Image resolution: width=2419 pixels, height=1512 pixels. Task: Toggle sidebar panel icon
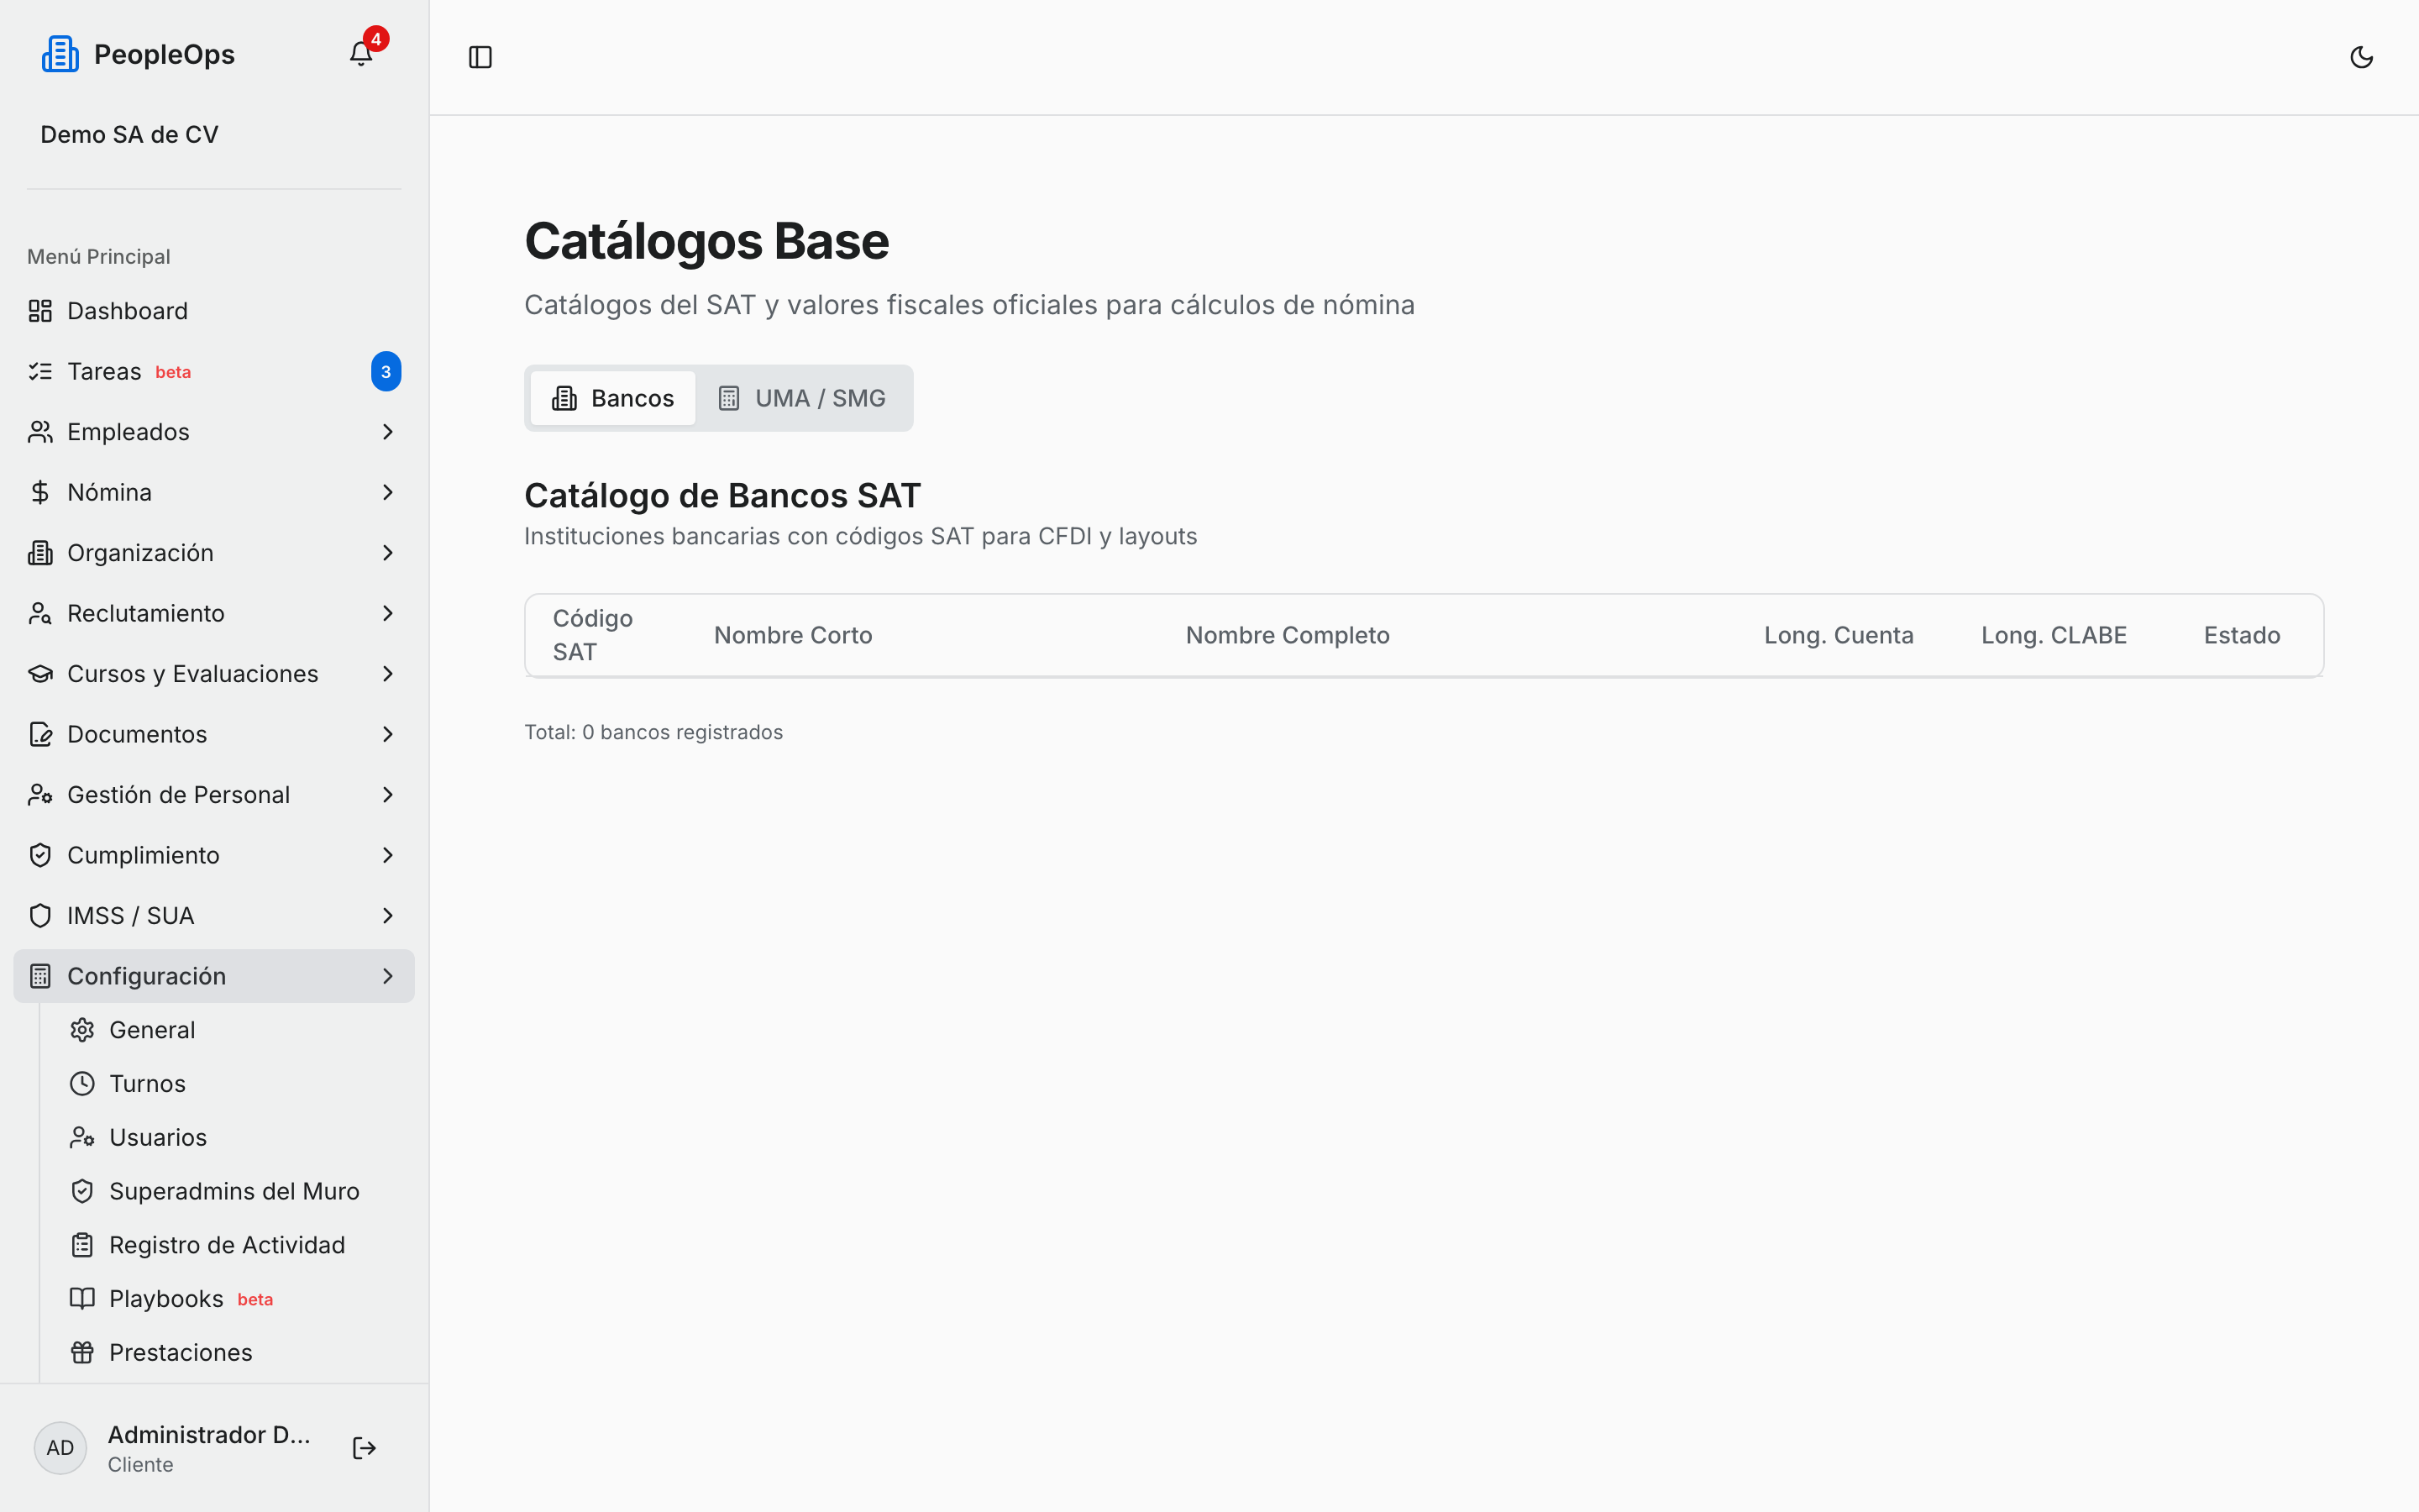coord(480,57)
